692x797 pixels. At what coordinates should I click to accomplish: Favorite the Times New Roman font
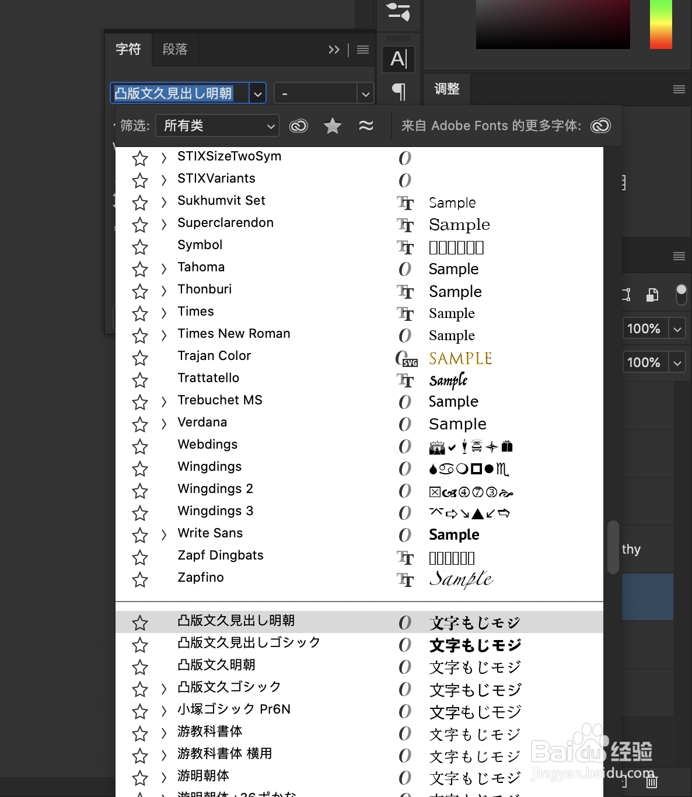tap(140, 336)
